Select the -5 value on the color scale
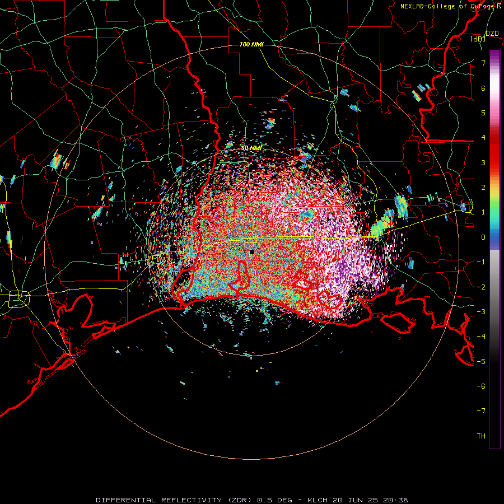 click(481, 362)
